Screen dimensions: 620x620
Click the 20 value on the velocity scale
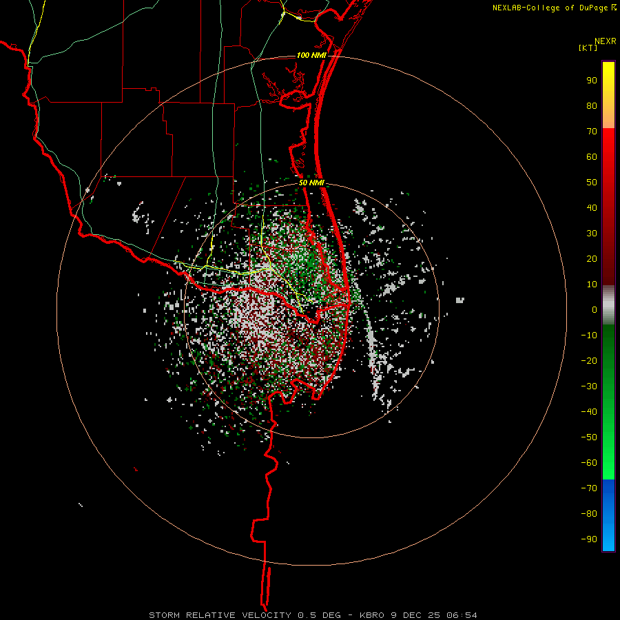coord(592,259)
